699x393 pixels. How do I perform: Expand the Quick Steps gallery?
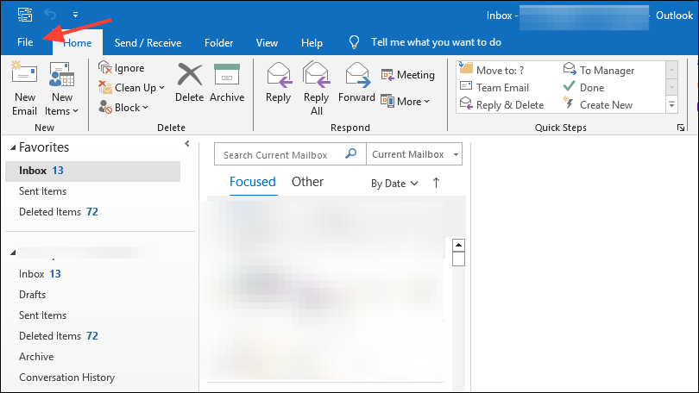coord(671,105)
